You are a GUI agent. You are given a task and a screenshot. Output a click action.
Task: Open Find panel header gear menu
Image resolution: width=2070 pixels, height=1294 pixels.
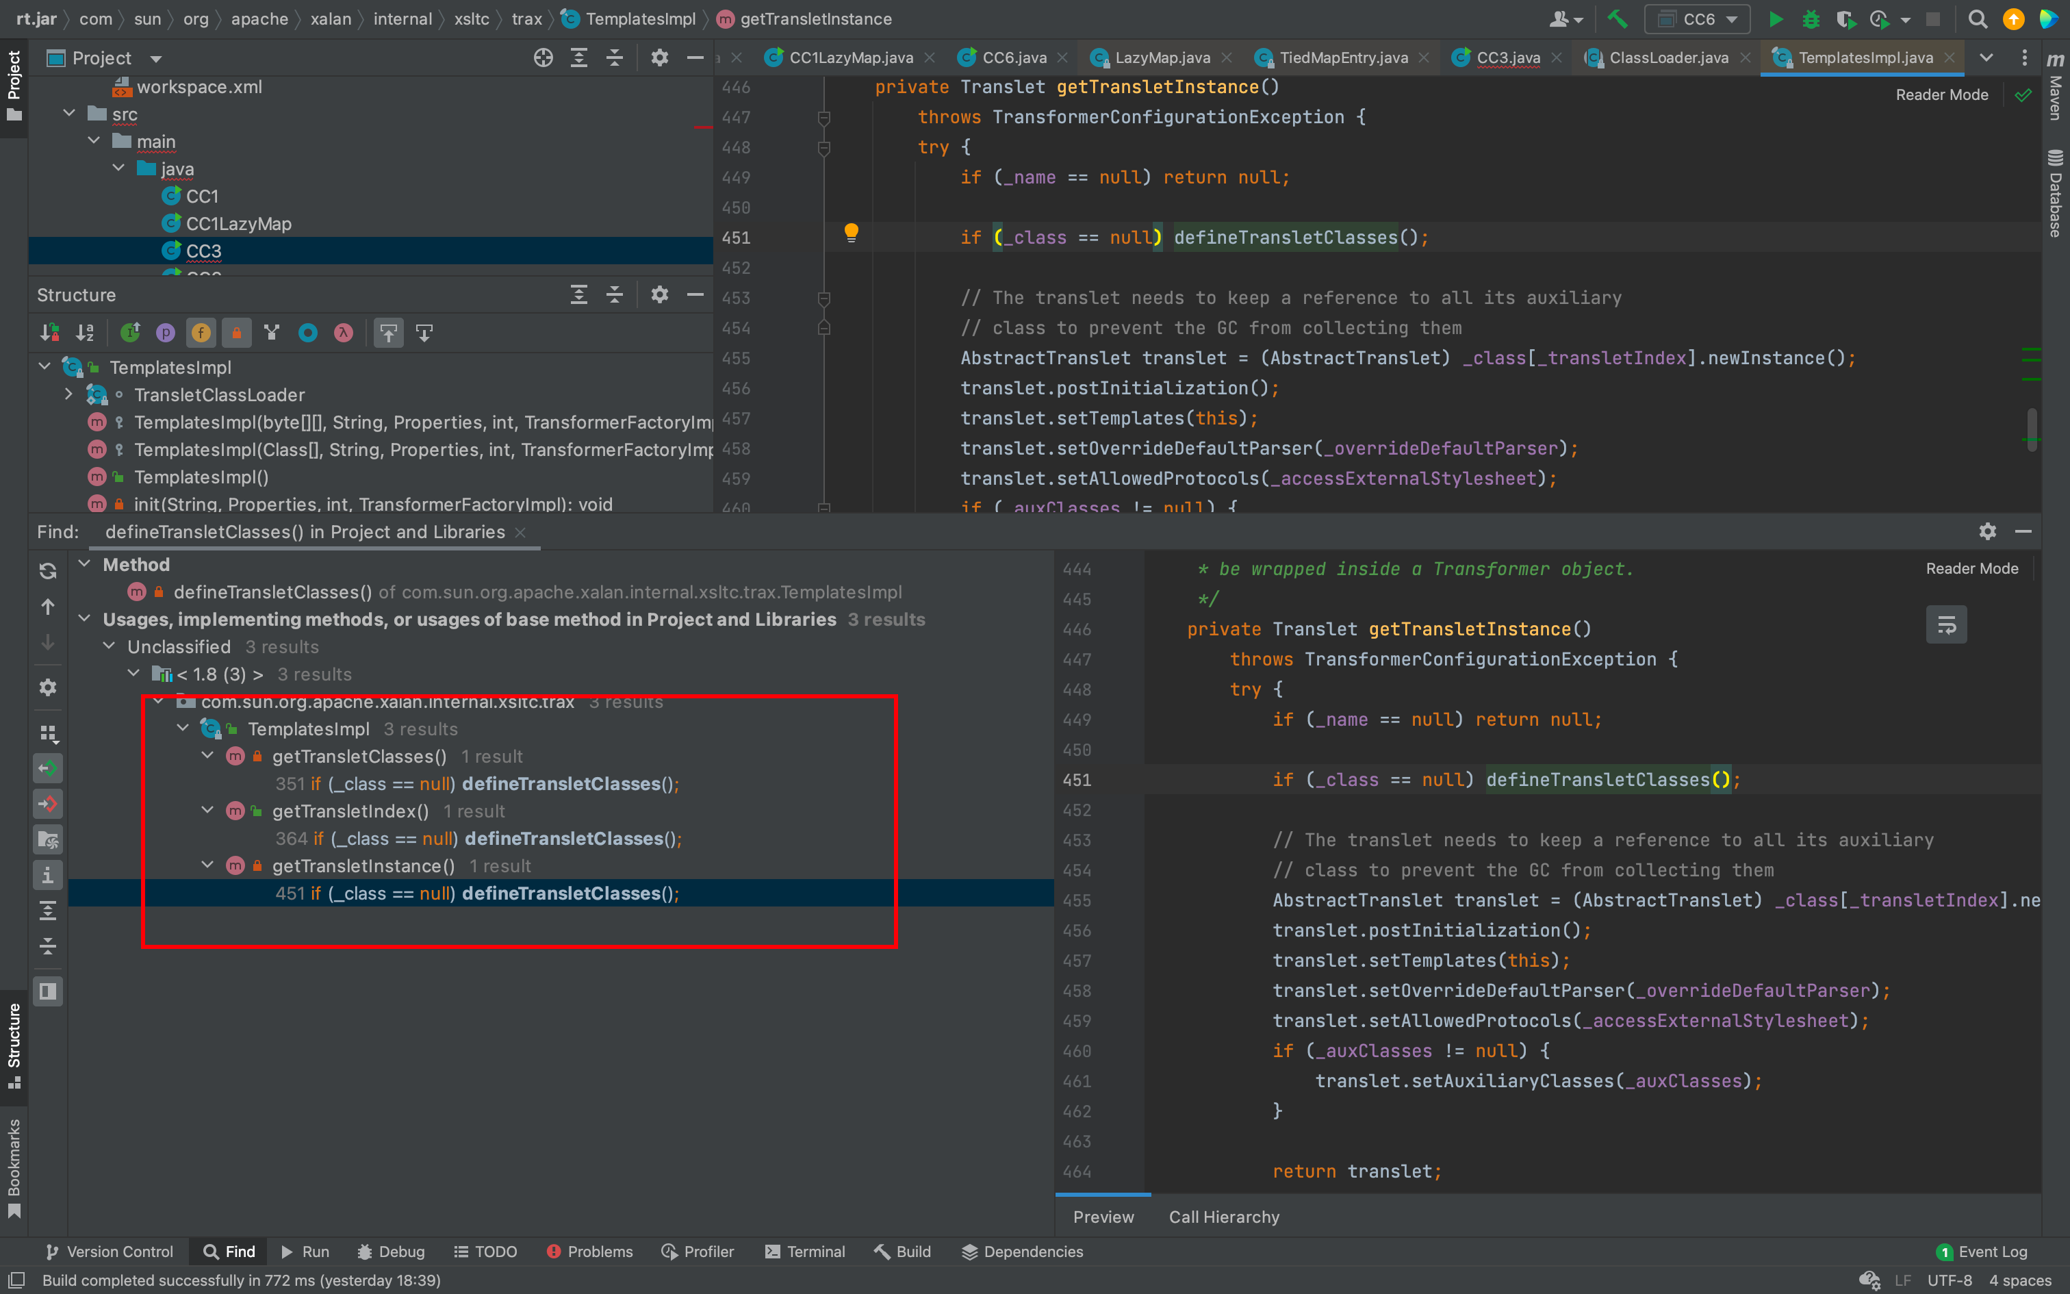coord(1988,531)
